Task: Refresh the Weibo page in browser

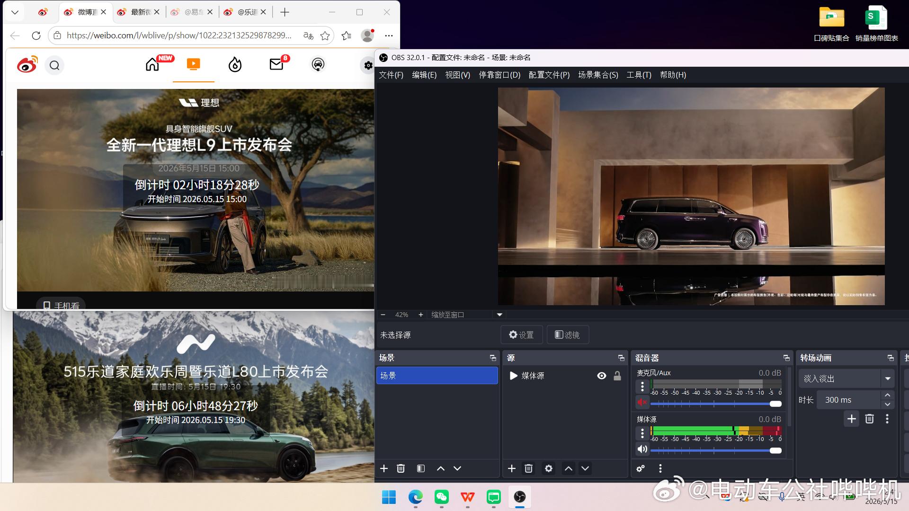Action: [x=36, y=35]
